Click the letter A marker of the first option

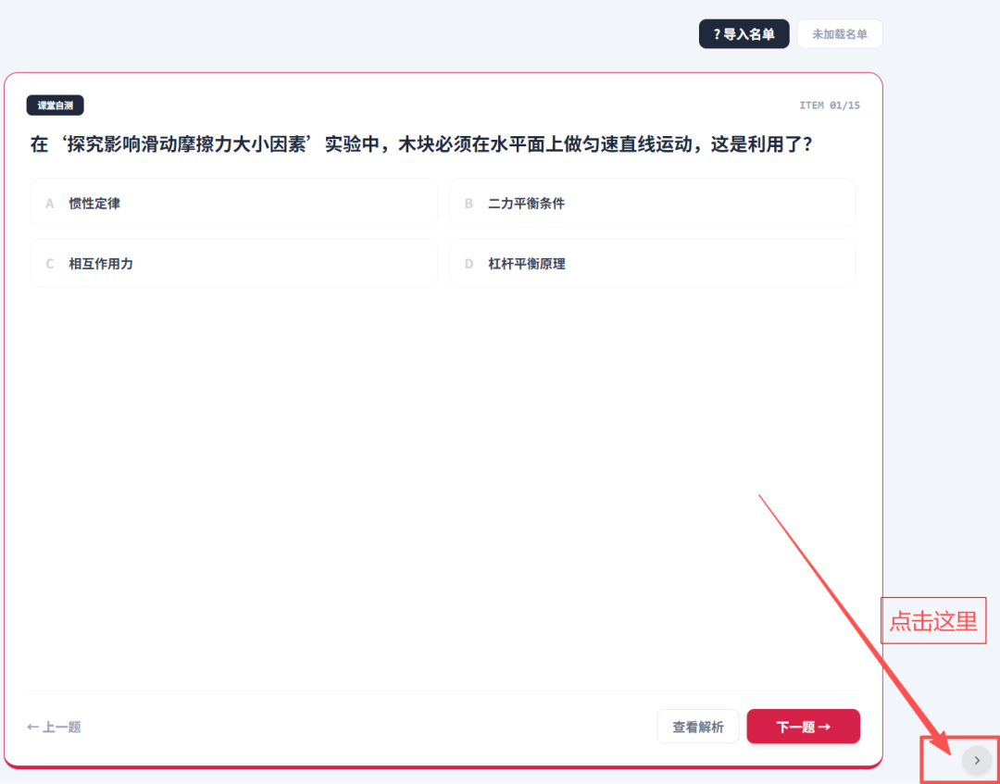(49, 203)
